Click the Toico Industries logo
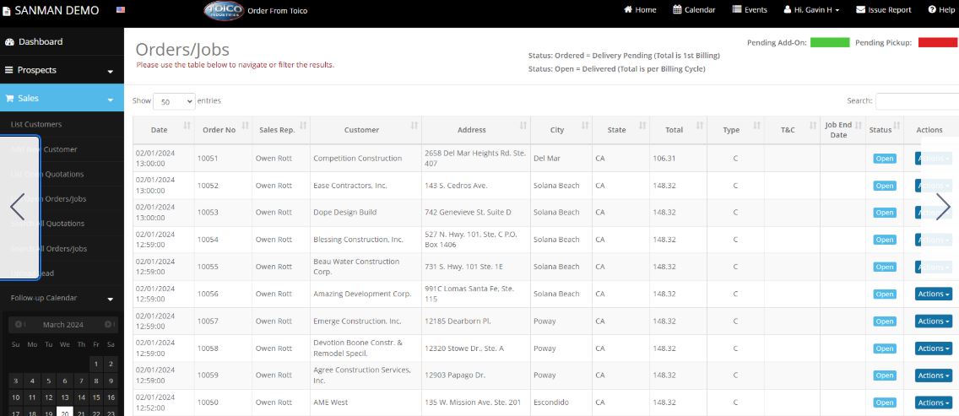959x416 pixels. pos(224,11)
